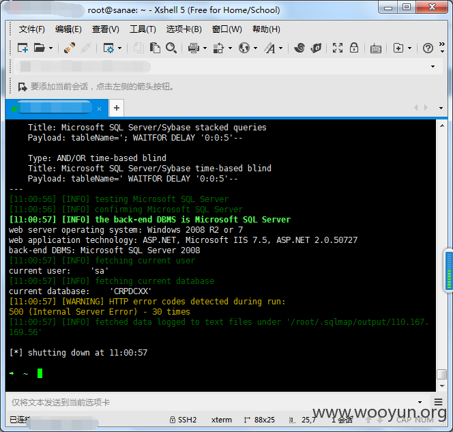
Task: Open the 窗口(W) menu
Action: 227,29
